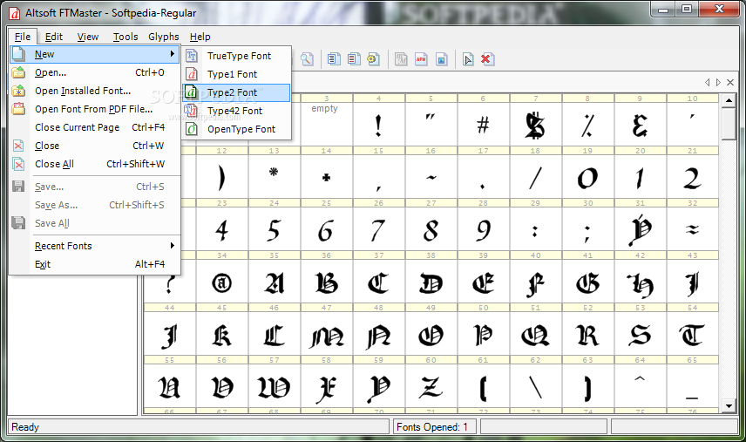
Task: Click the red X delete toolbar icon
Action: click(x=486, y=59)
